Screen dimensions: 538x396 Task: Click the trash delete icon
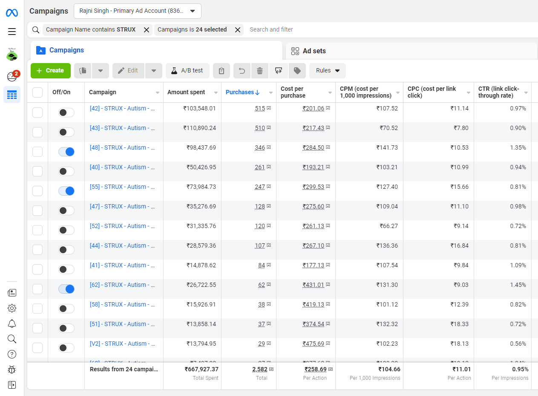tap(260, 71)
